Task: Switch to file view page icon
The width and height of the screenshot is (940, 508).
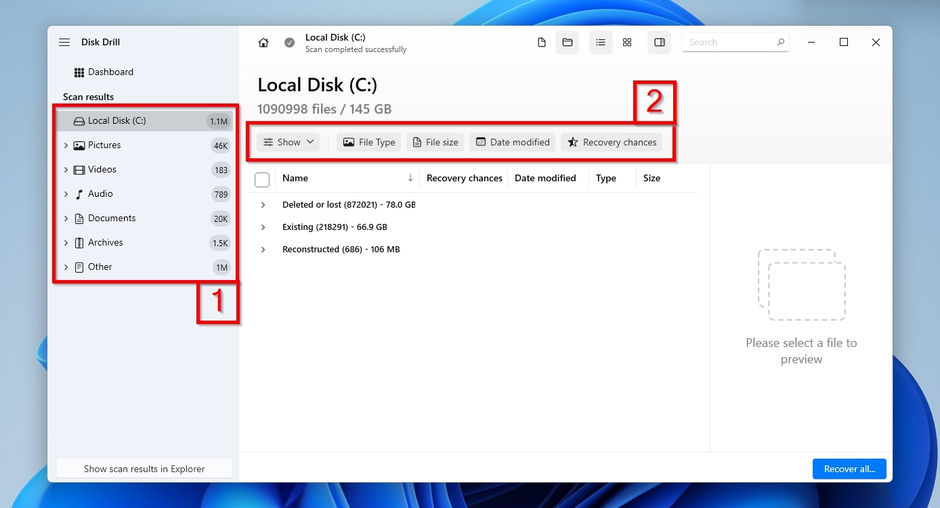Action: point(541,43)
